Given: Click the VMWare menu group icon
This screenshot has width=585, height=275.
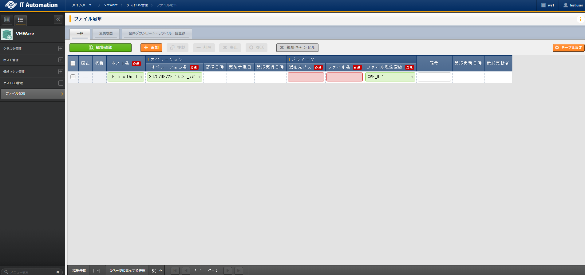Looking at the screenshot, I should [x=7, y=34].
